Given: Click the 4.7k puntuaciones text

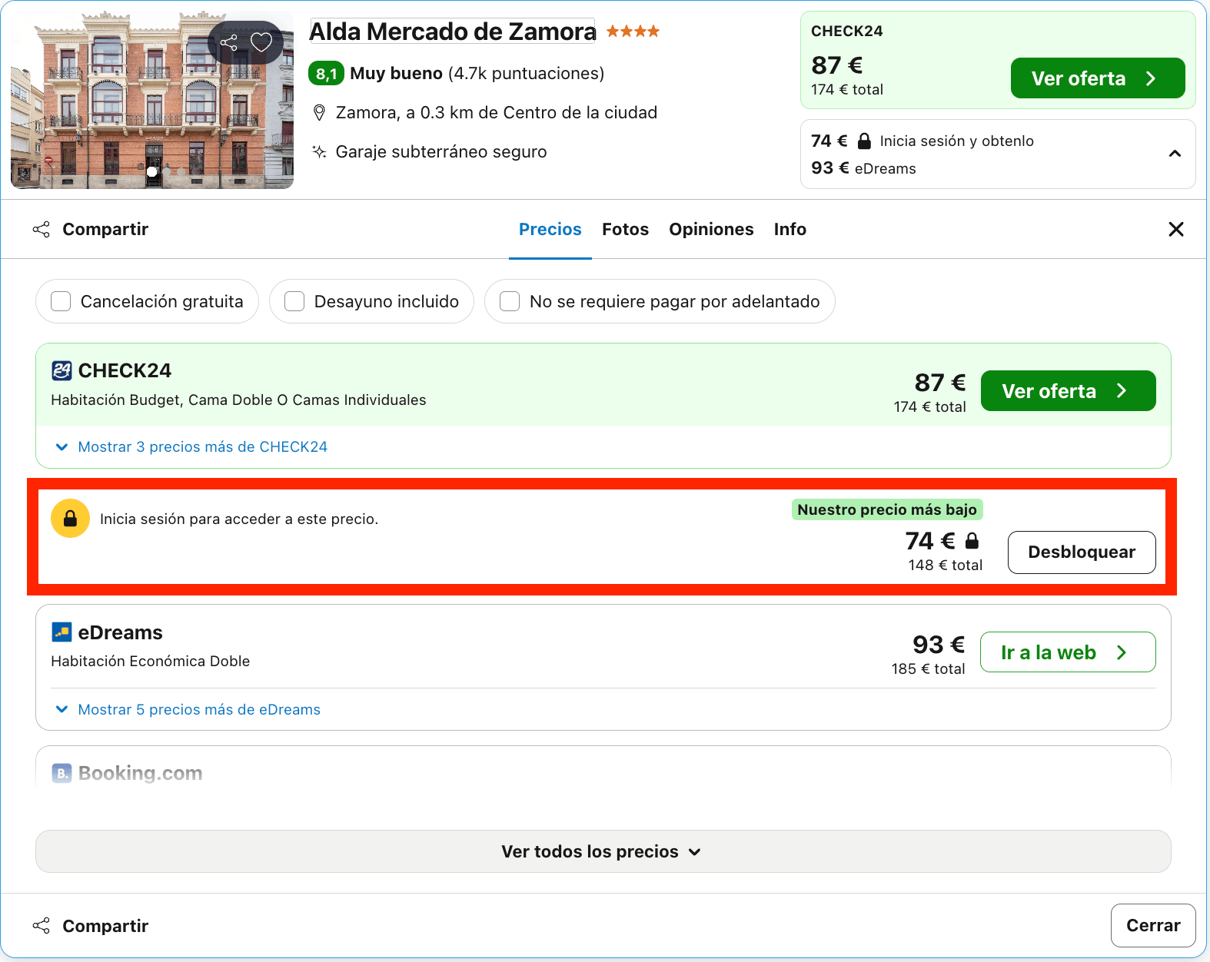Looking at the screenshot, I should click(526, 74).
